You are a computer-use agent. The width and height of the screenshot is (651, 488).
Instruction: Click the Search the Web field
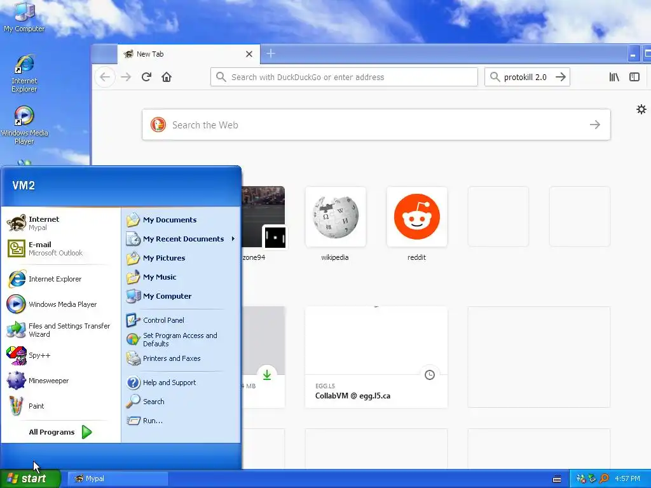(x=376, y=125)
